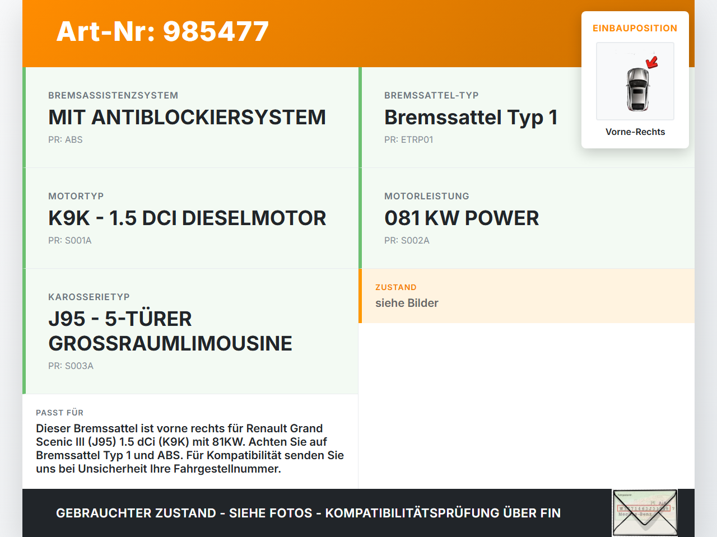The height and width of the screenshot is (537, 717).
Task: Click the PASST FÜR compatibility description
Action: (x=190, y=449)
